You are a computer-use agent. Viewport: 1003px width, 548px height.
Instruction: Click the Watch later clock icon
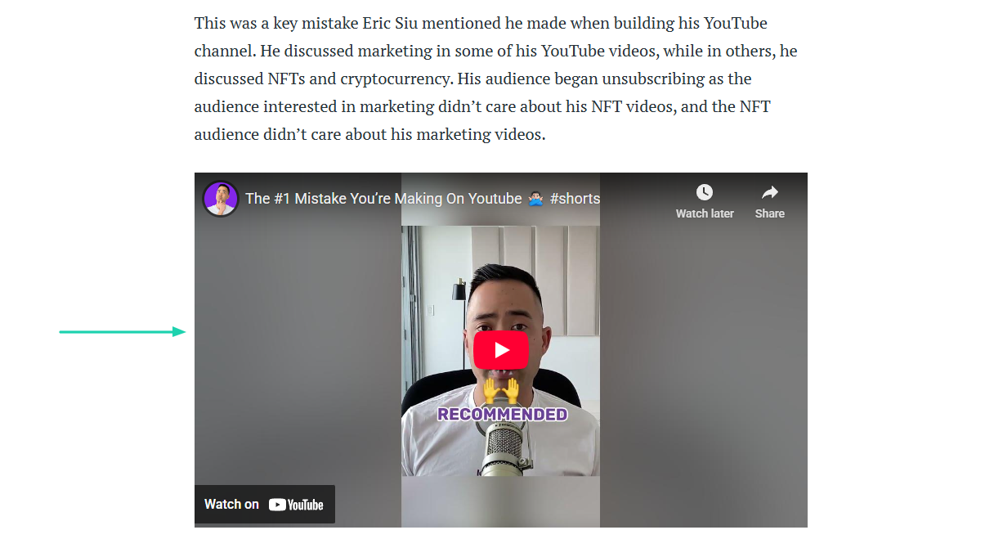(x=705, y=192)
